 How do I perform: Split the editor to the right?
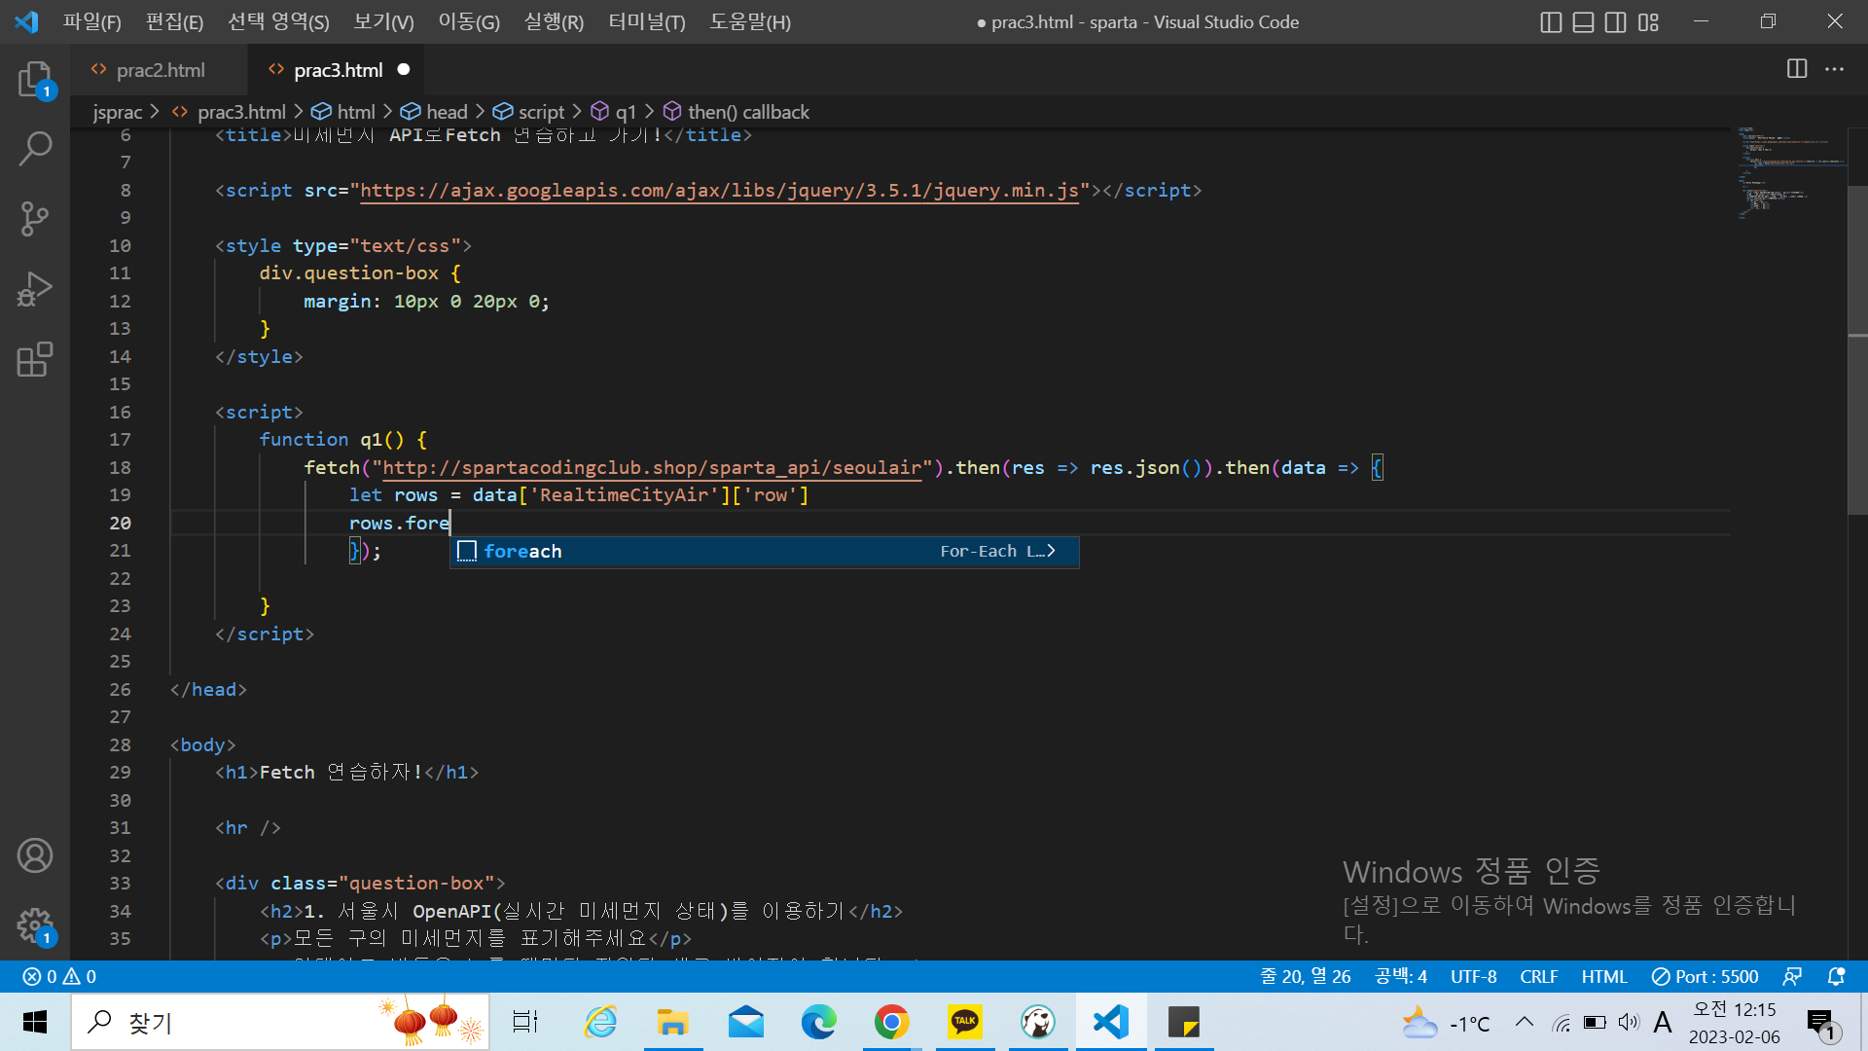1797,69
